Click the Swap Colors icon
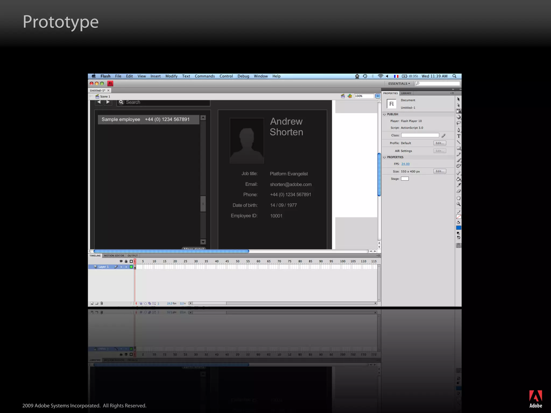551x413 pixels. tap(458, 238)
